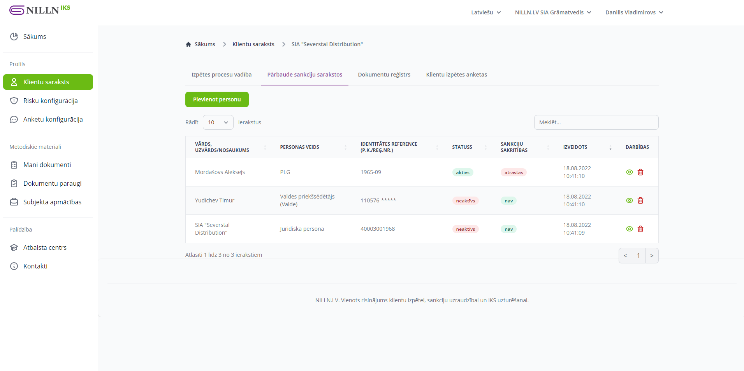Open Subjekta apmācības page
The image size is (744, 371).
pos(48,202)
